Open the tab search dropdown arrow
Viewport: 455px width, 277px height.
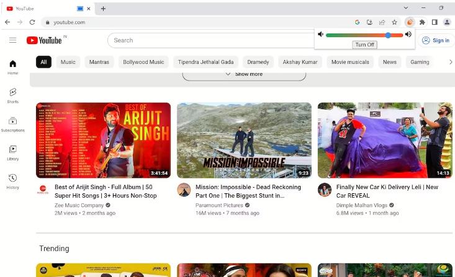coord(406,8)
